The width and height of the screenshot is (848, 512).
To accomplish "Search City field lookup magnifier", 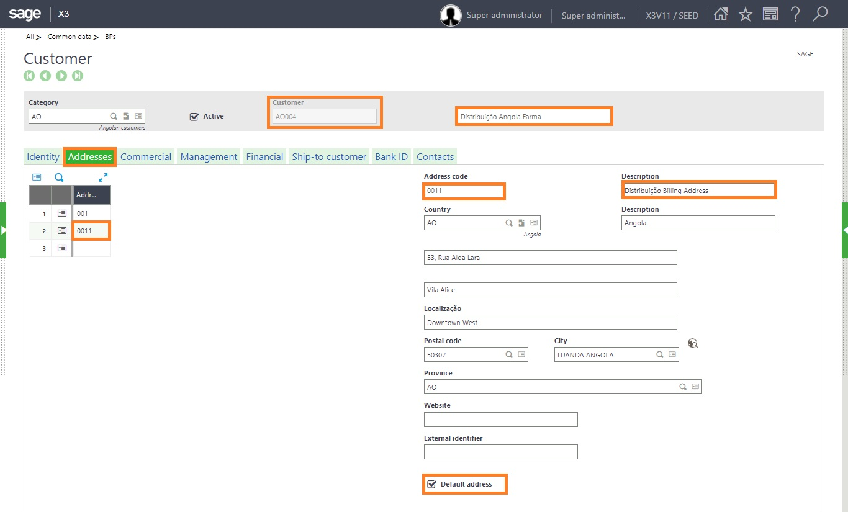I will 660,354.
